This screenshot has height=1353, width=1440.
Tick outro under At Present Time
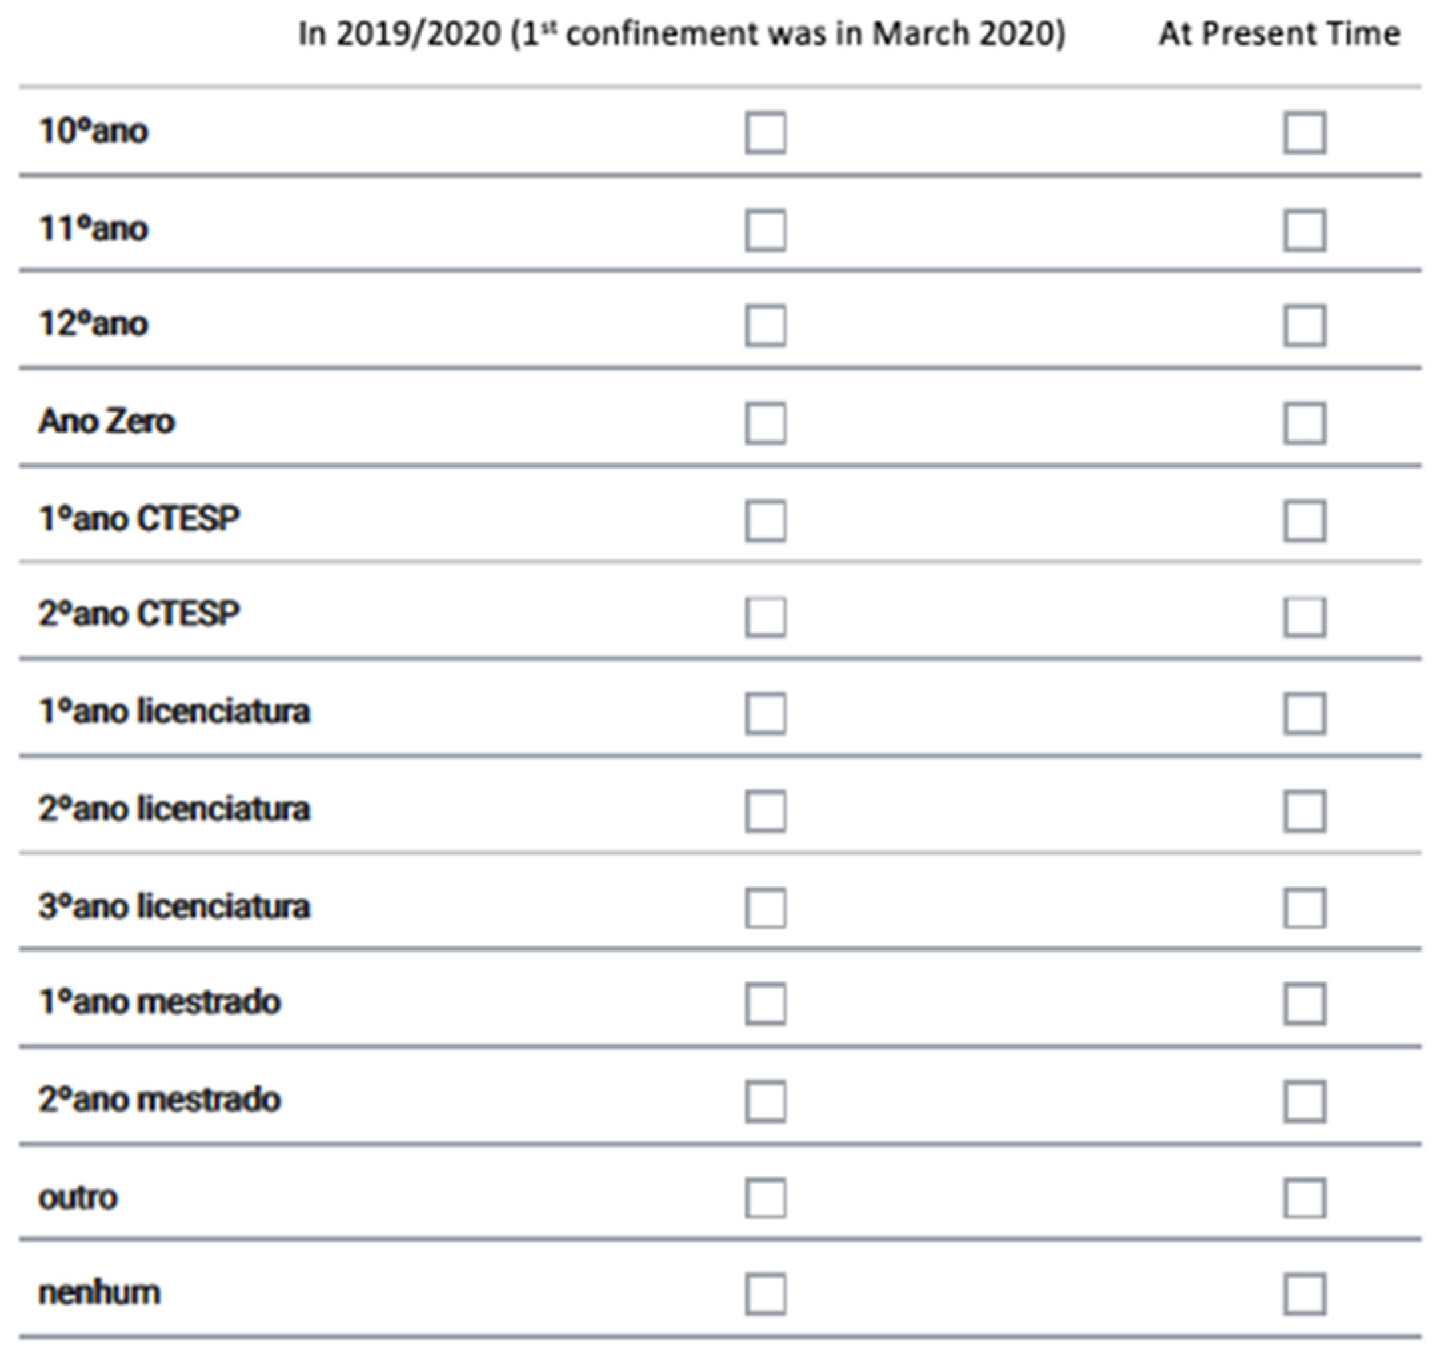click(x=1304, y=1198)
